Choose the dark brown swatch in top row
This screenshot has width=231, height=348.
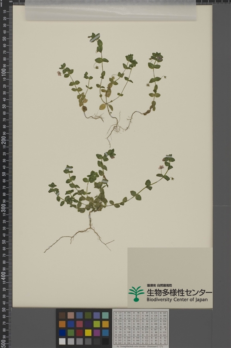[x=62, y=315]
